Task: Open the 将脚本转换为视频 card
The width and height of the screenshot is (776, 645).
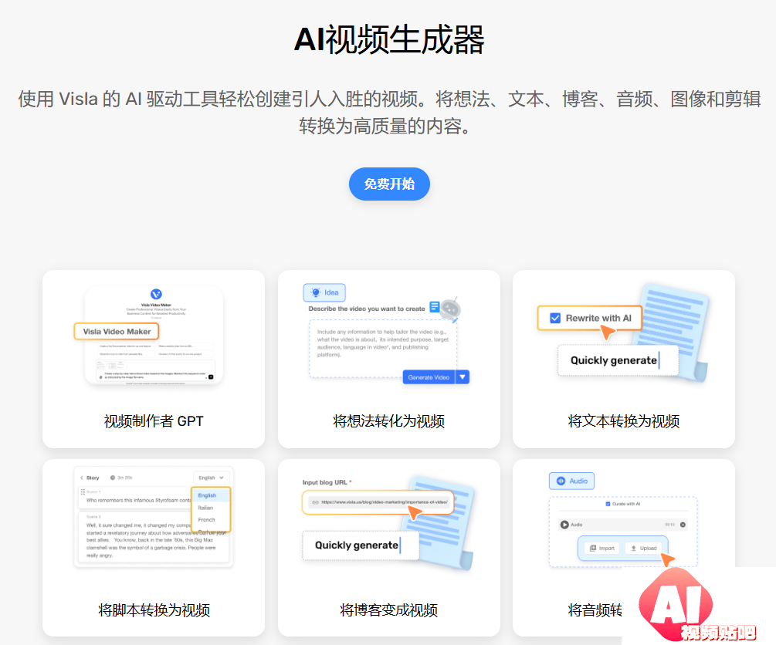Action: click(154, 548)
